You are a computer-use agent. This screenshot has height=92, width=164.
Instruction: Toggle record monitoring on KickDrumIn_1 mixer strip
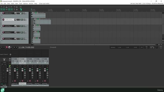point(13,81)
